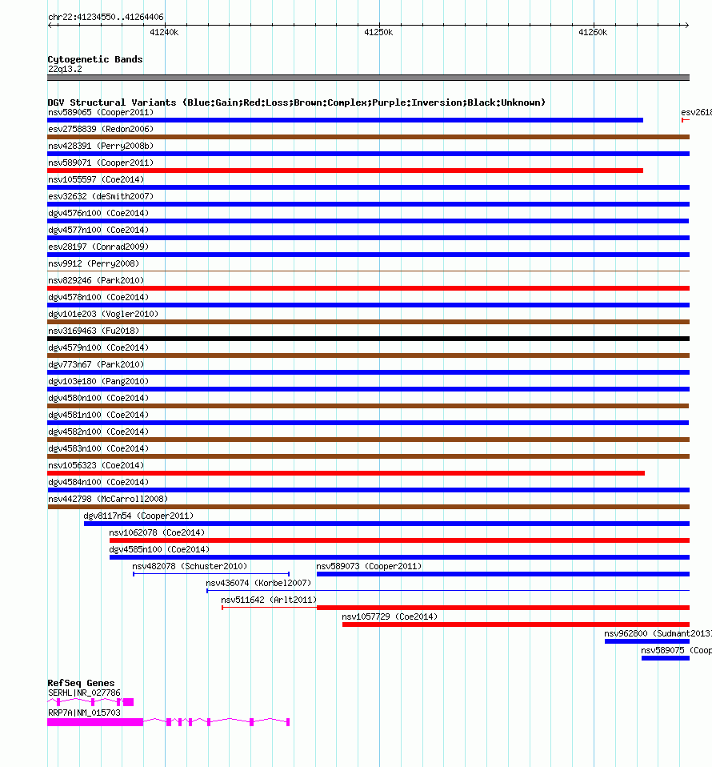The image size is (712, 767).
Task: Click the 22q13.2 band label
Action: pos(65,69)
